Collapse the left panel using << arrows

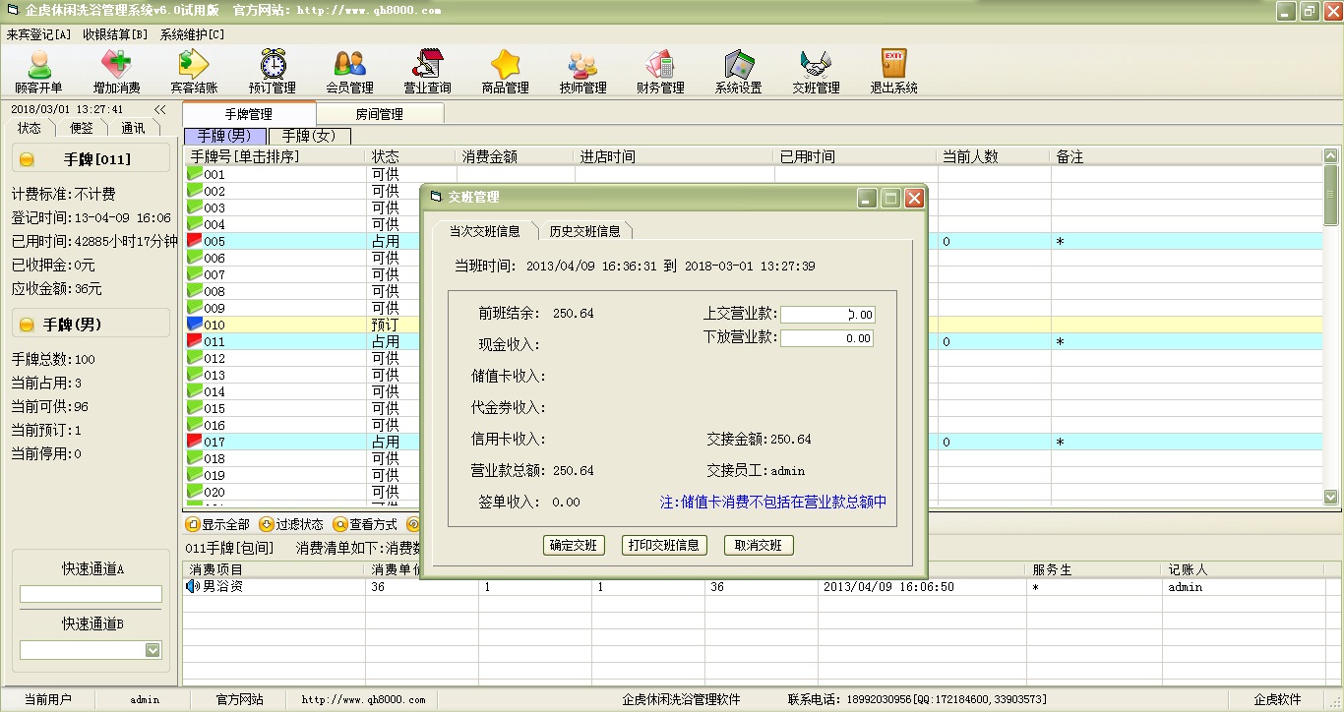click(159, 110)
